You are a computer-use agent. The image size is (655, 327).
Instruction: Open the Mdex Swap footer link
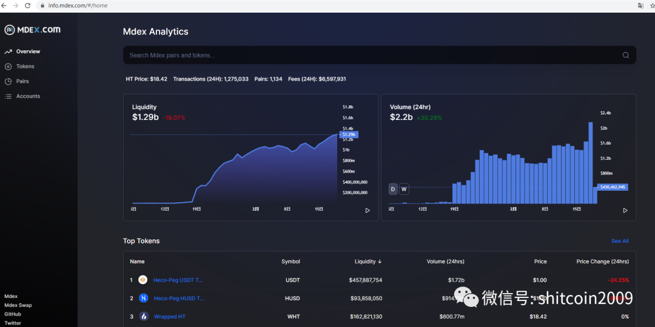tap(18, 305)
